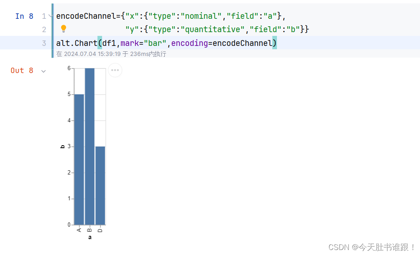Click the "nominal" string in code
This screenshot has width=420, height=255.
click(201, 16)
